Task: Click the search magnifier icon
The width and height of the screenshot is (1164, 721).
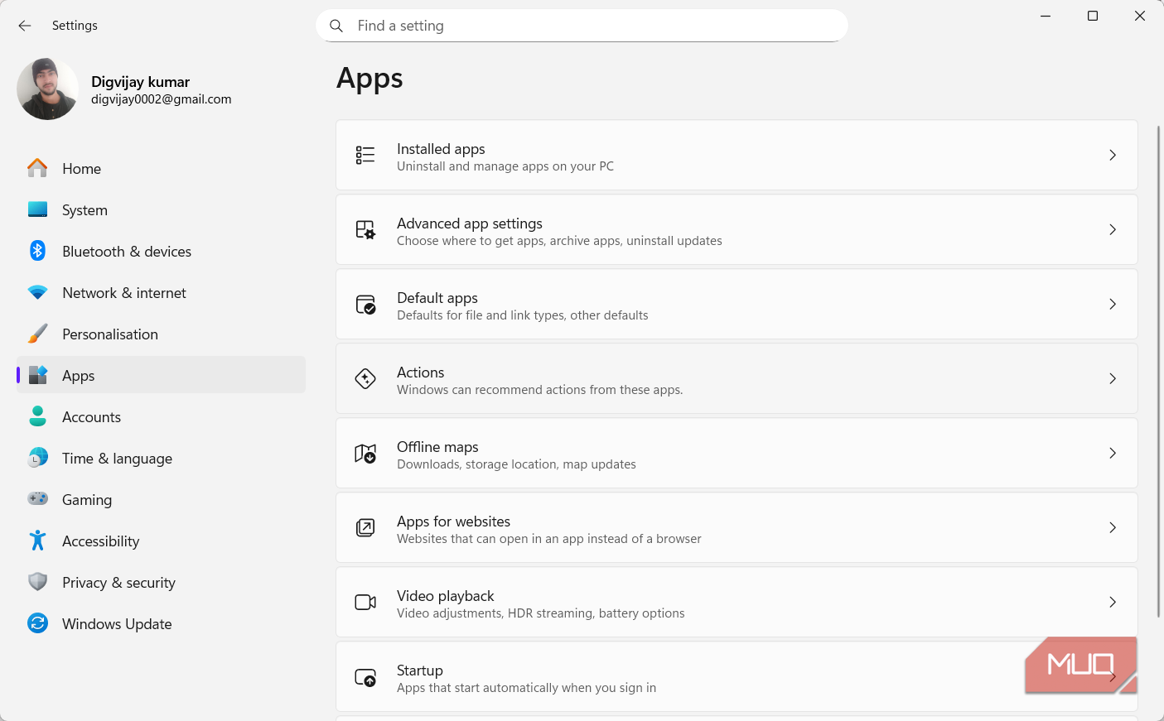Action: 336,26
